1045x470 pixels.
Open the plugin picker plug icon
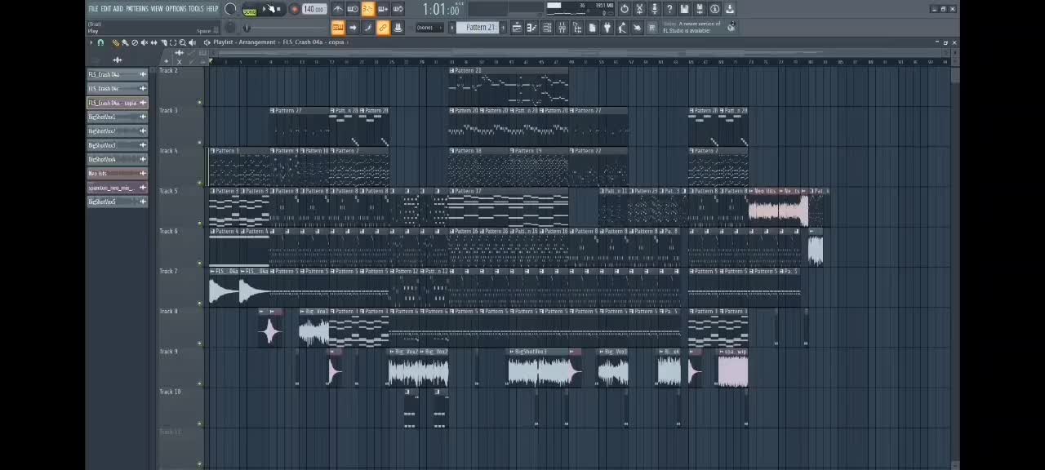coord(607,28)
